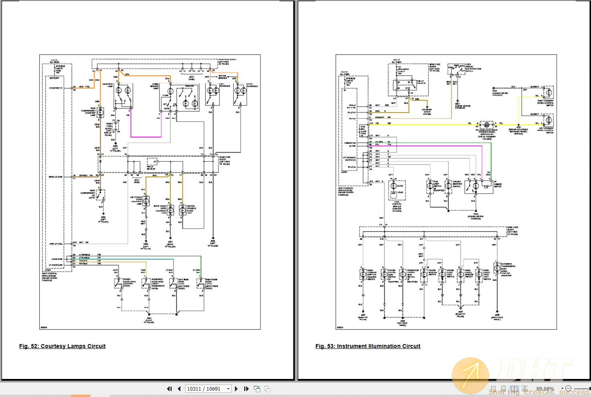This screenshot has width=591, height=397.
Task: Select single page layout
Action: [x=493, y=389]
